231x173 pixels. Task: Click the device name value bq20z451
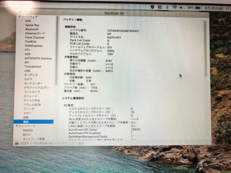pyautogui.click(x=114, y=37)
